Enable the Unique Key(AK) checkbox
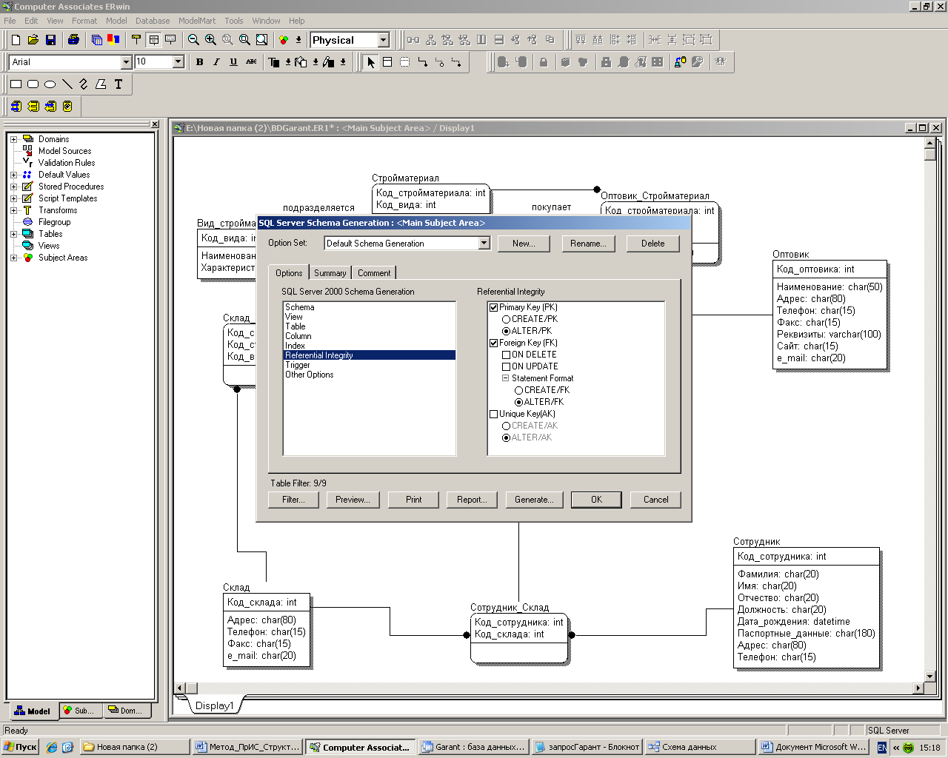 point(493,414)
